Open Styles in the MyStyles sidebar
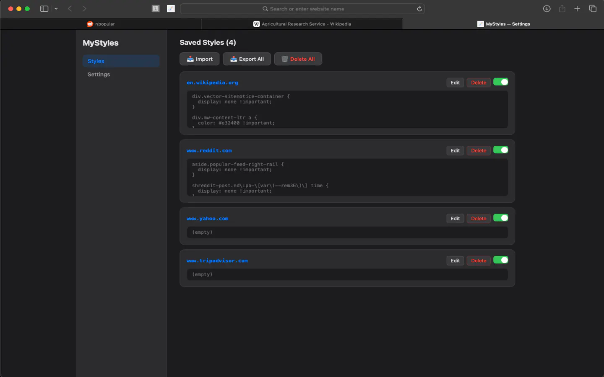604x377 pixels. (x=121, y=61)
